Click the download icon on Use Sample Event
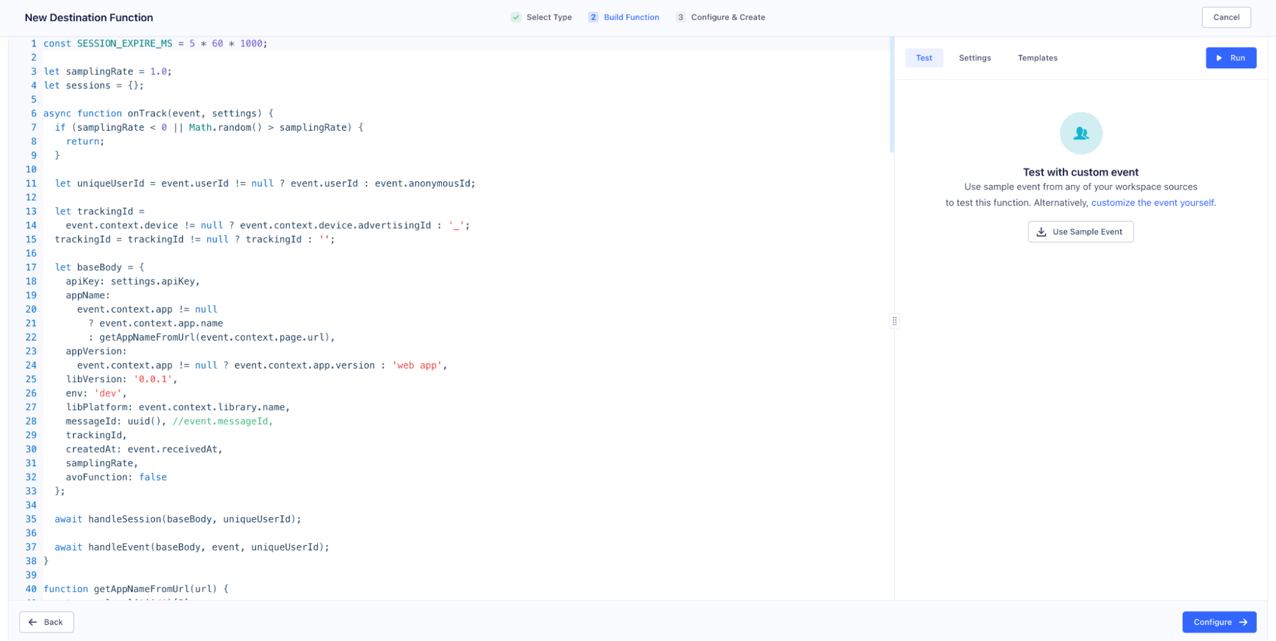 point(1040,232)
